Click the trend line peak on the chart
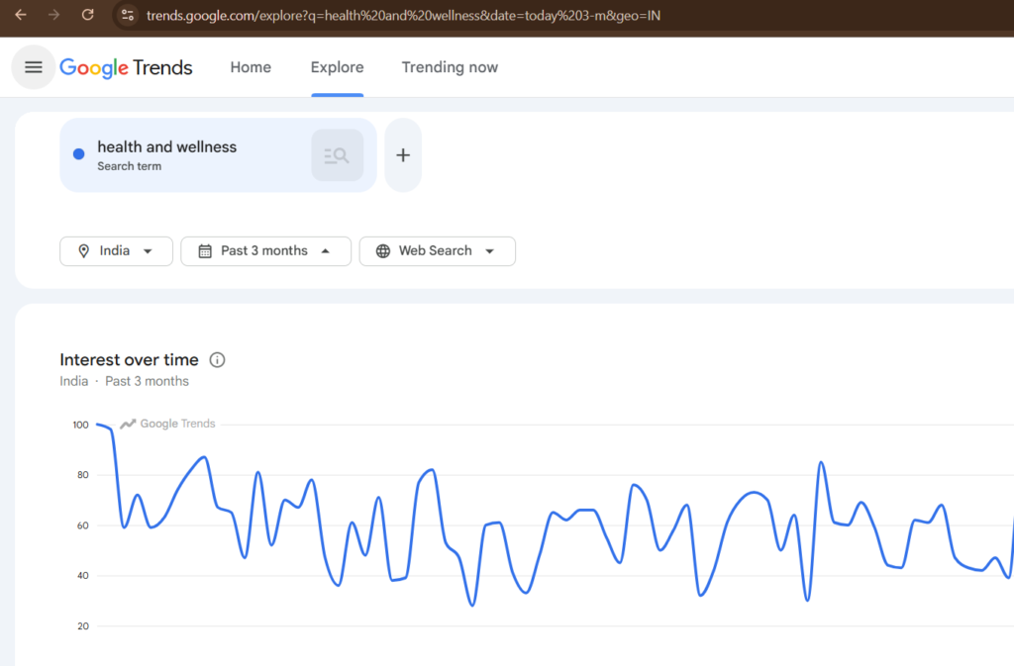The width and height of the screenshot is (1014, 666). click(103, 424)
